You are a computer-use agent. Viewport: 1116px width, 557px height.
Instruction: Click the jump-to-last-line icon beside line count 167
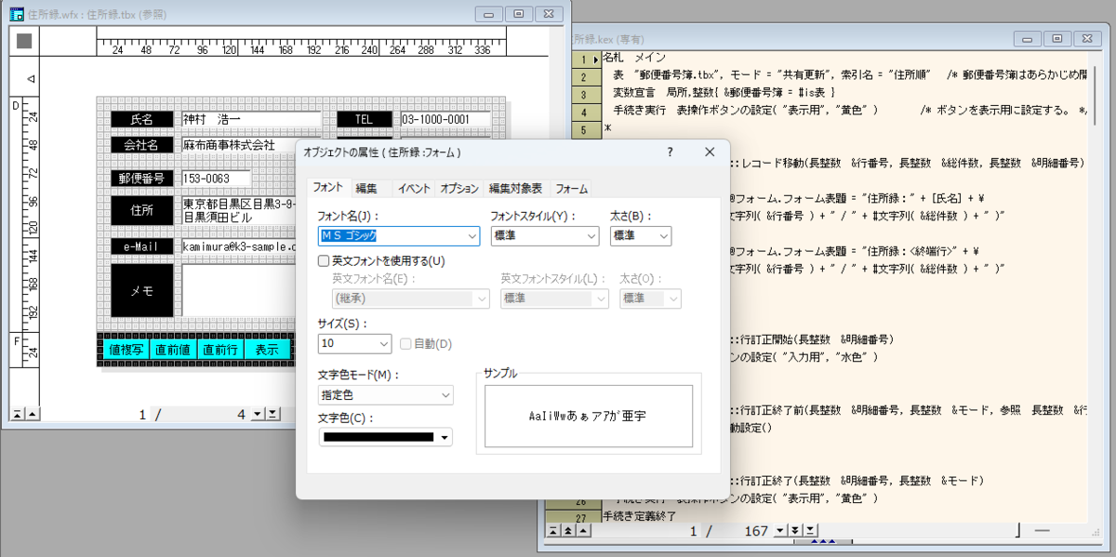click(810, 531)
